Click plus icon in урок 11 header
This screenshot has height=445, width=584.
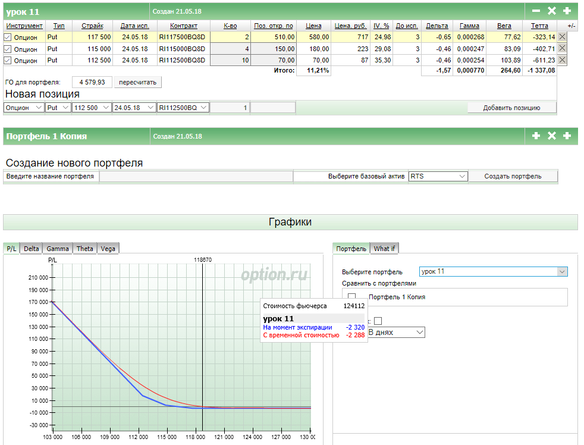tap(567, 11)
